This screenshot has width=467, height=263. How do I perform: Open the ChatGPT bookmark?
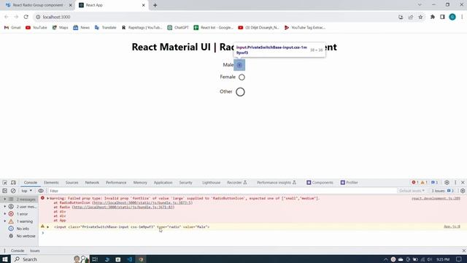pyautogui.click(x=178, y=28)
